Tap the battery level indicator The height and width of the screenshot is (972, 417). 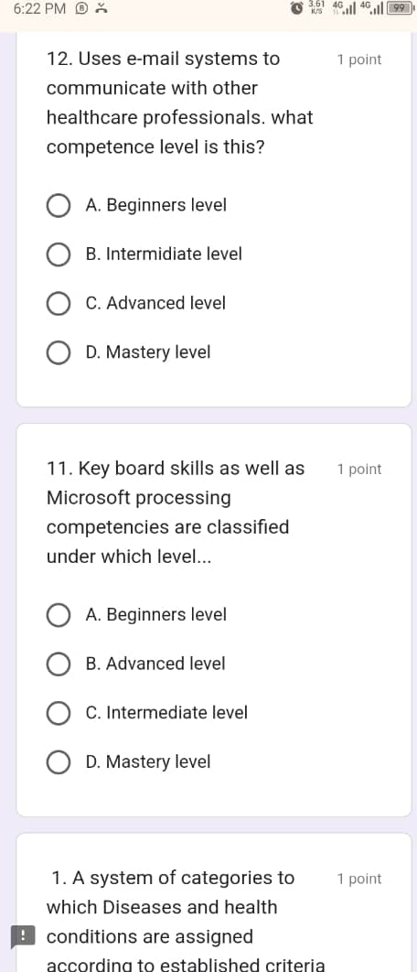(x=401, y=8)
